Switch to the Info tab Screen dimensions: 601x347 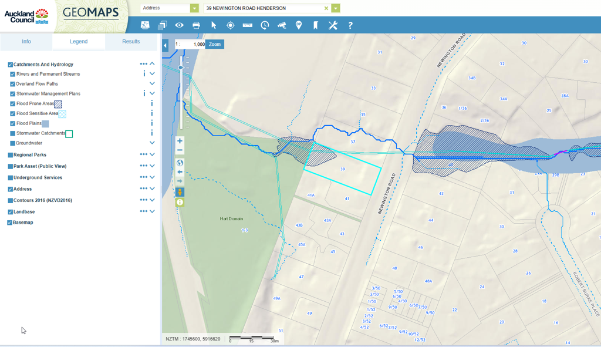click(x=26, y=42)
